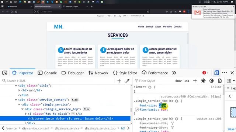The width and height of the screenshot is (236, 132).
Task: Select div.single_service in the breadcrumb
Action: click(67, 128)
